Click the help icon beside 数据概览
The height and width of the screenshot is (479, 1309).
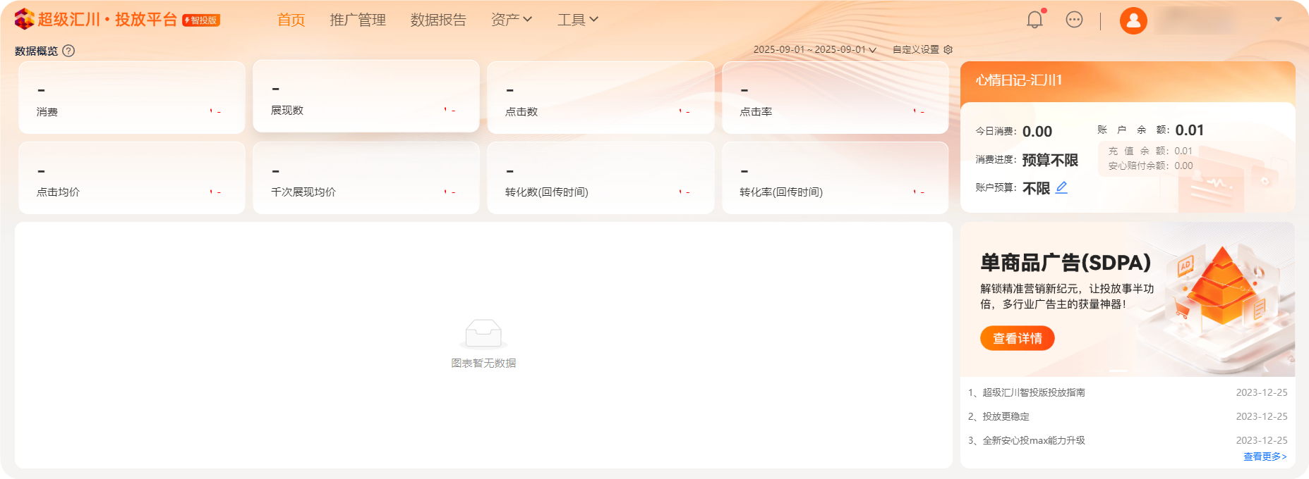68,51
